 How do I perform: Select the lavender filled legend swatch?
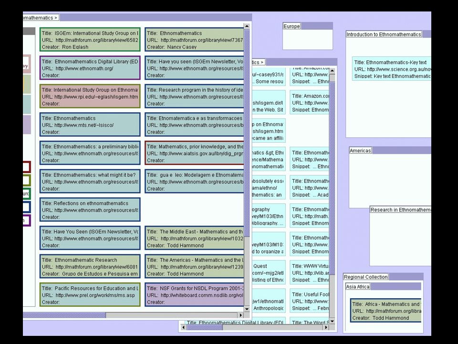(x=27, y=124)
